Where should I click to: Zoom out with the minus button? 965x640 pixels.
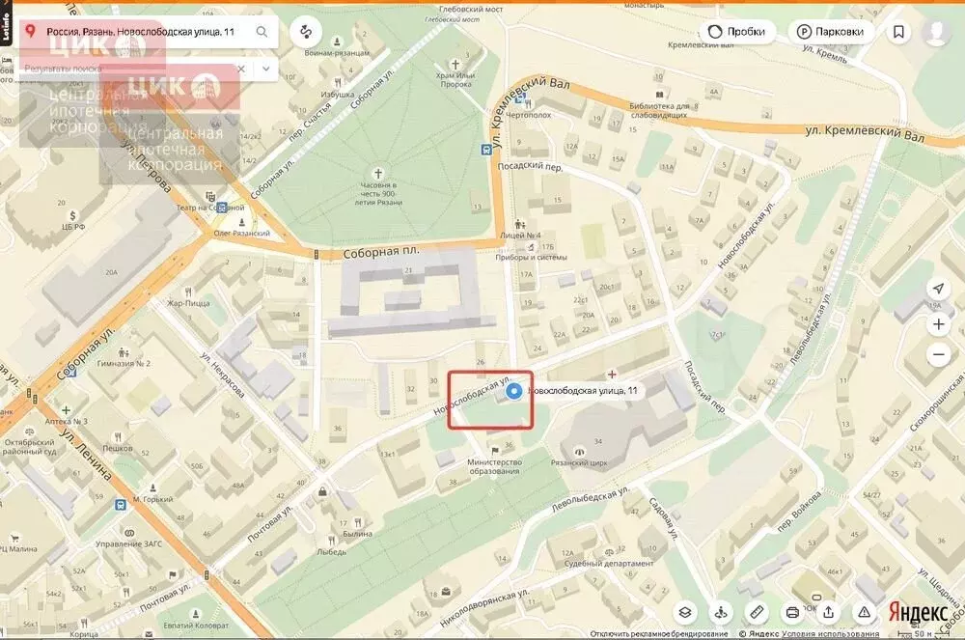[x=939, y=354]
